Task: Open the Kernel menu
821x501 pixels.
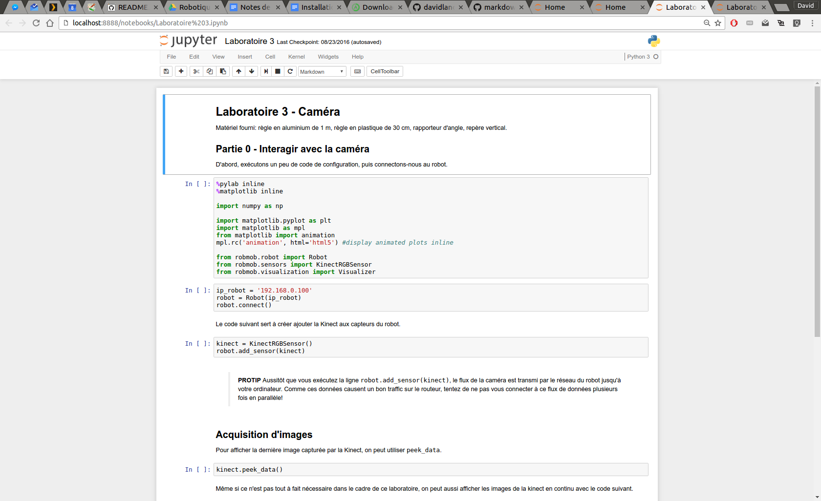Action: (297, 57)
